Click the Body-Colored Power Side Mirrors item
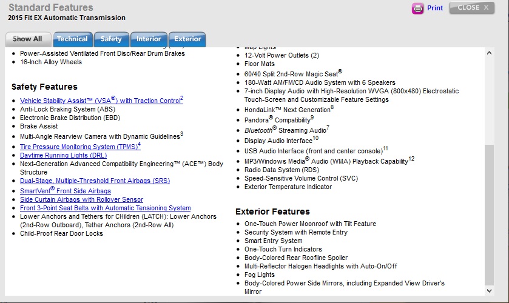This screenshot has height=303, width=509. click(345, 287)
